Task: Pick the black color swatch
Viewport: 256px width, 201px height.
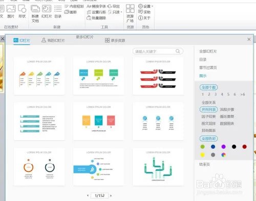Action: click(x=234, y=147)
